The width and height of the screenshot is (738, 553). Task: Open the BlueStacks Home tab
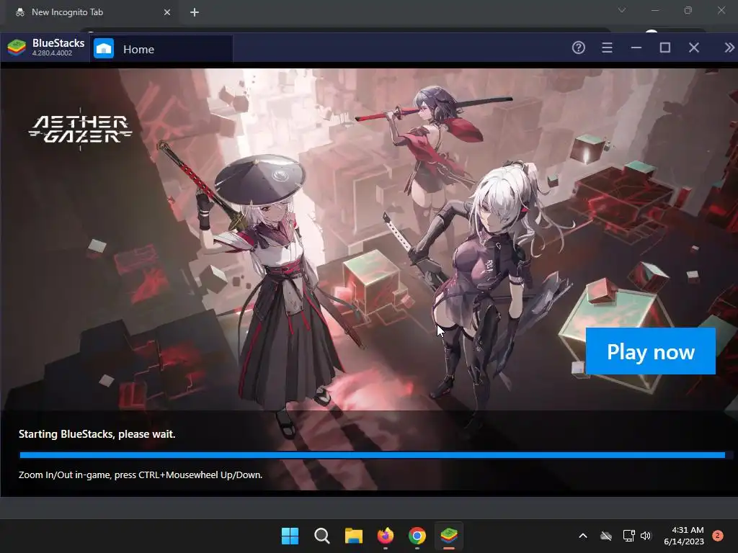click(161, 49)
